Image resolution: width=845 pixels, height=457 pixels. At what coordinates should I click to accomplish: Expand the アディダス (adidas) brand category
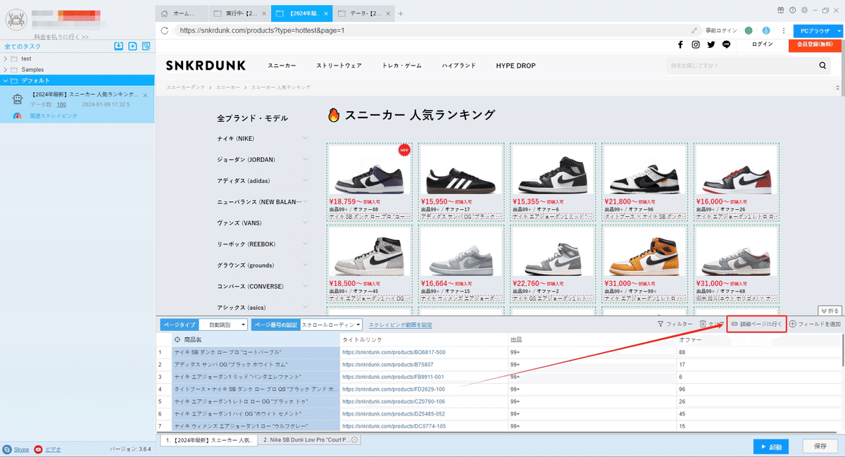coord(305,180)
